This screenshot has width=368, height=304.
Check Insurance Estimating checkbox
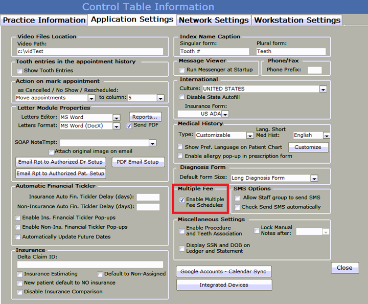pos(20,274)
